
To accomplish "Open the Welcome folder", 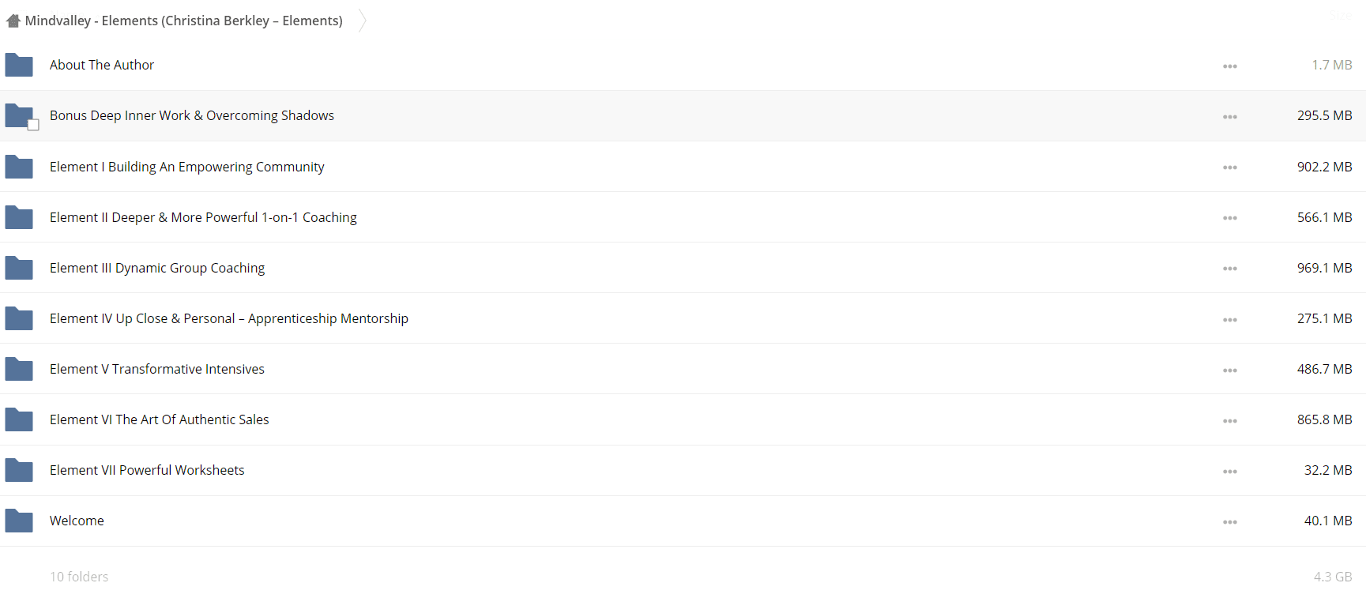I will 77,521.
